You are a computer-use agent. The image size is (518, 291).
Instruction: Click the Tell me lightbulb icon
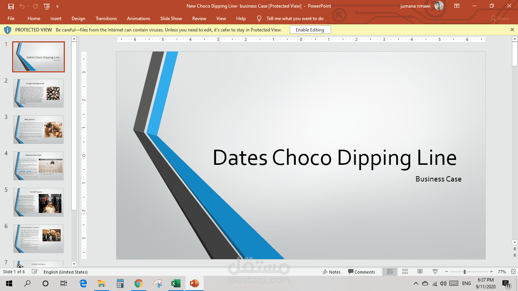[x=259, y=18]
